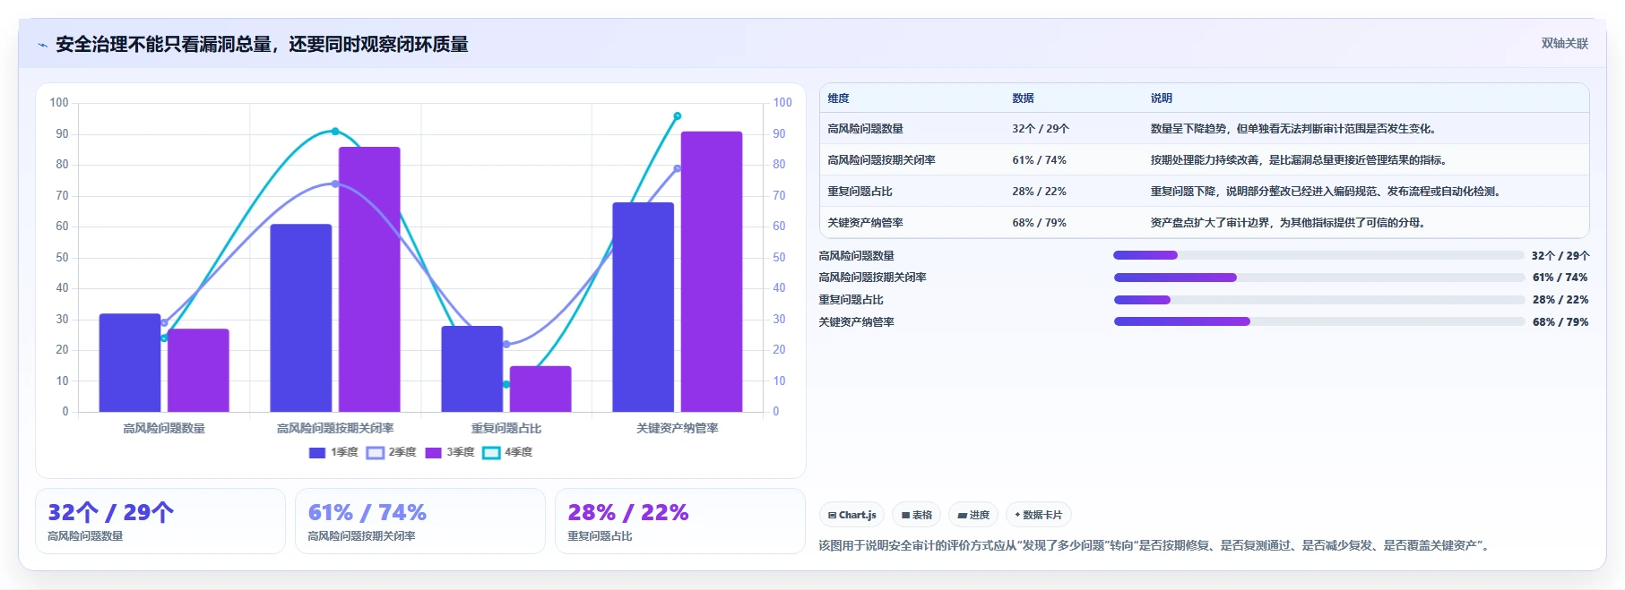Click the blue 1季度 bar for 高风险问题数量
1625x590 pixels.
pyautogui.click(x=130, y=363)
